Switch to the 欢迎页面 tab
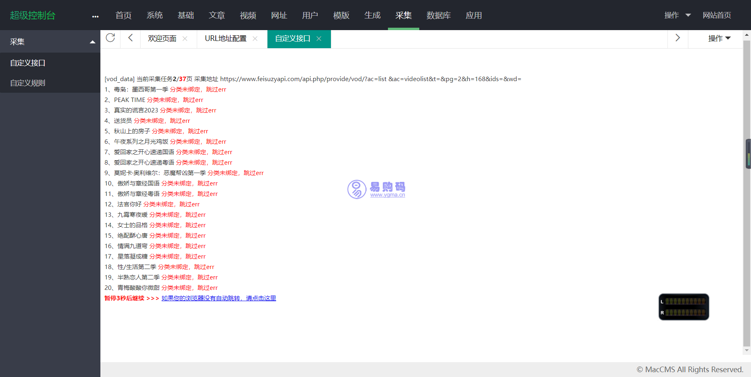751x377 pixels. [162, 39]
